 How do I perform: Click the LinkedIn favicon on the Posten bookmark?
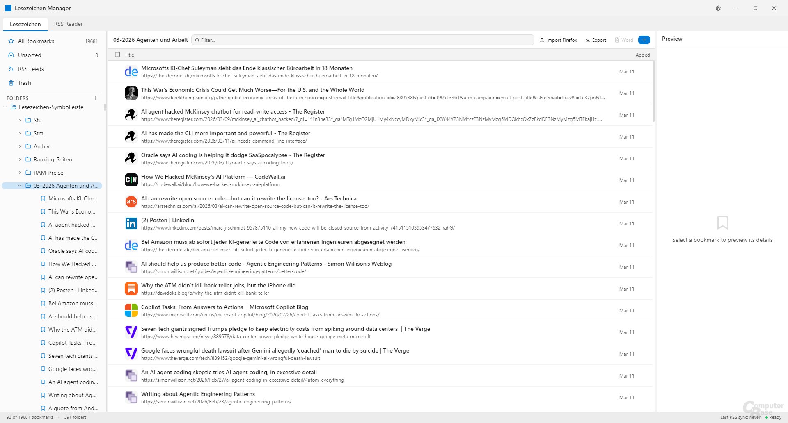pyautogui.click(x=131, y=223)
